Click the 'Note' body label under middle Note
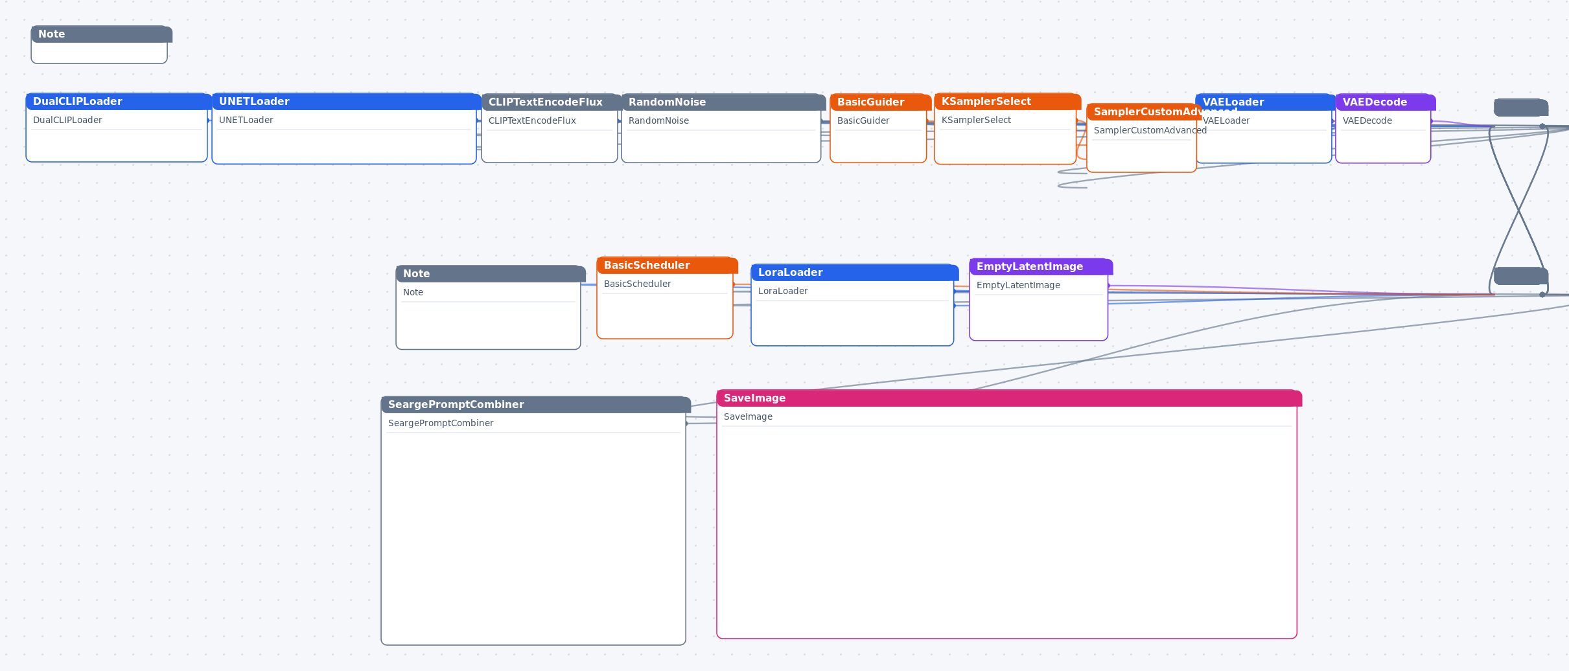Image resolution: width=1569 pixels, height=671 pixels. (x=413, y=292)
